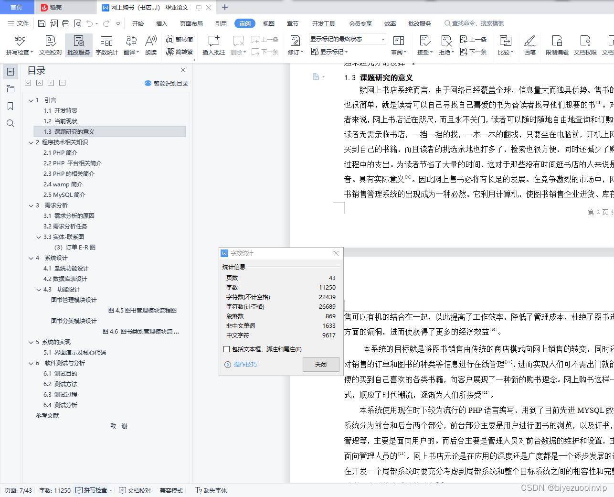The height and width of the screenshot is (497, 614).
Task: Click the command search box (查找命令)
Action: coord(474,23)
